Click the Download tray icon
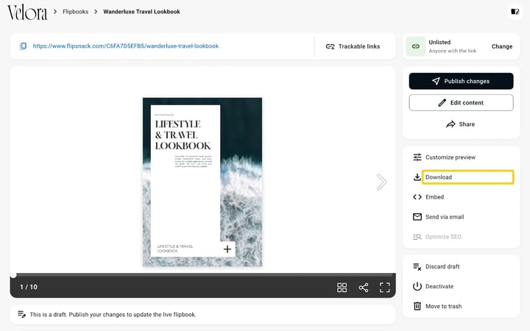The width and height of the screenshot is (530, 331). tap(417, 177)
